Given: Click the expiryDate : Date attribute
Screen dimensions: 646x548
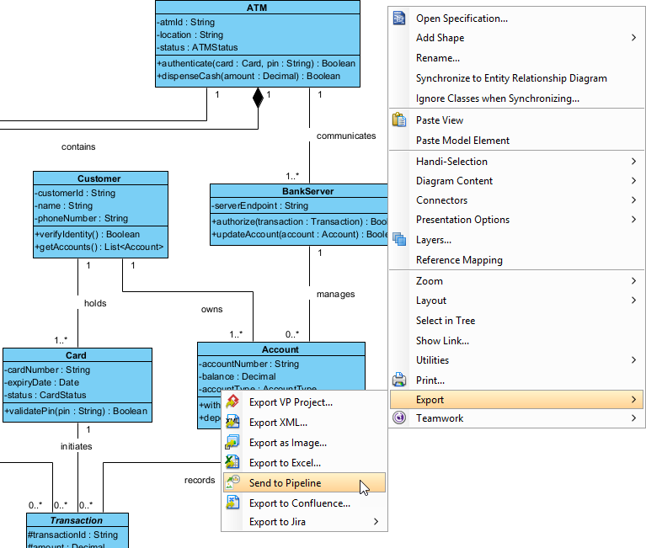Looking at the screenshot, I should point(42,382).
